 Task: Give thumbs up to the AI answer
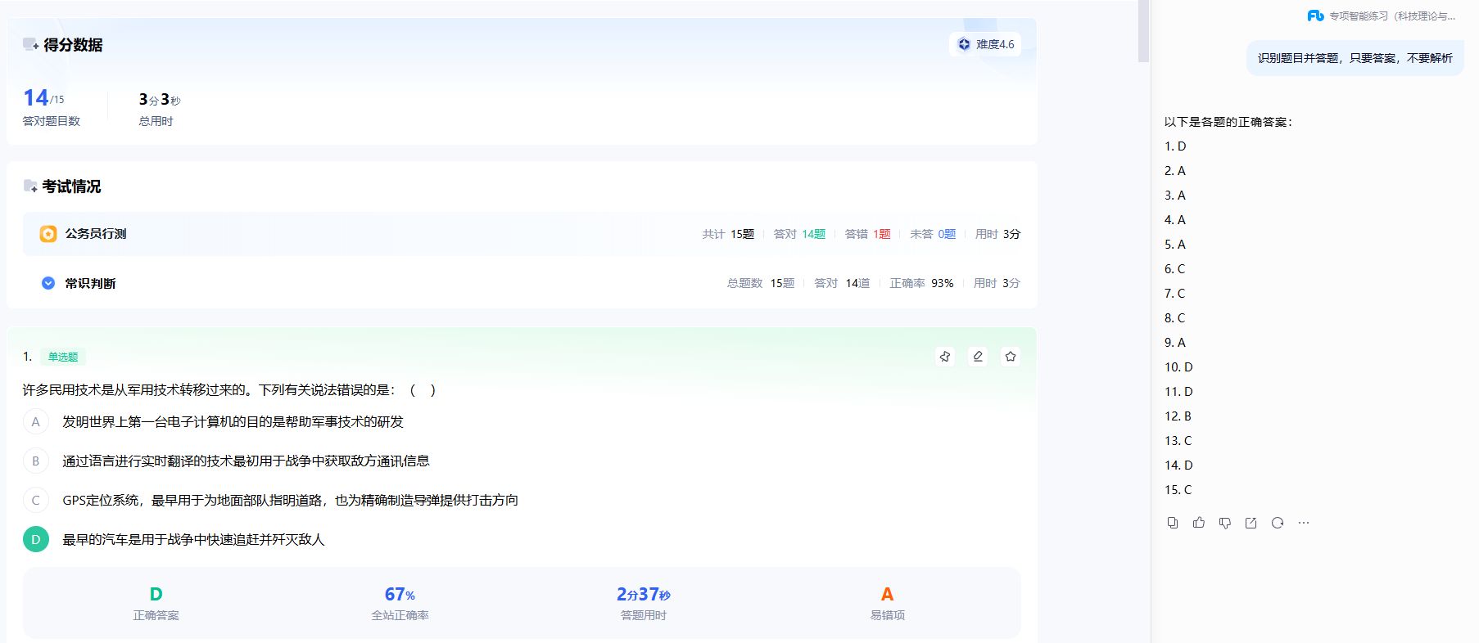(1199, 523)
